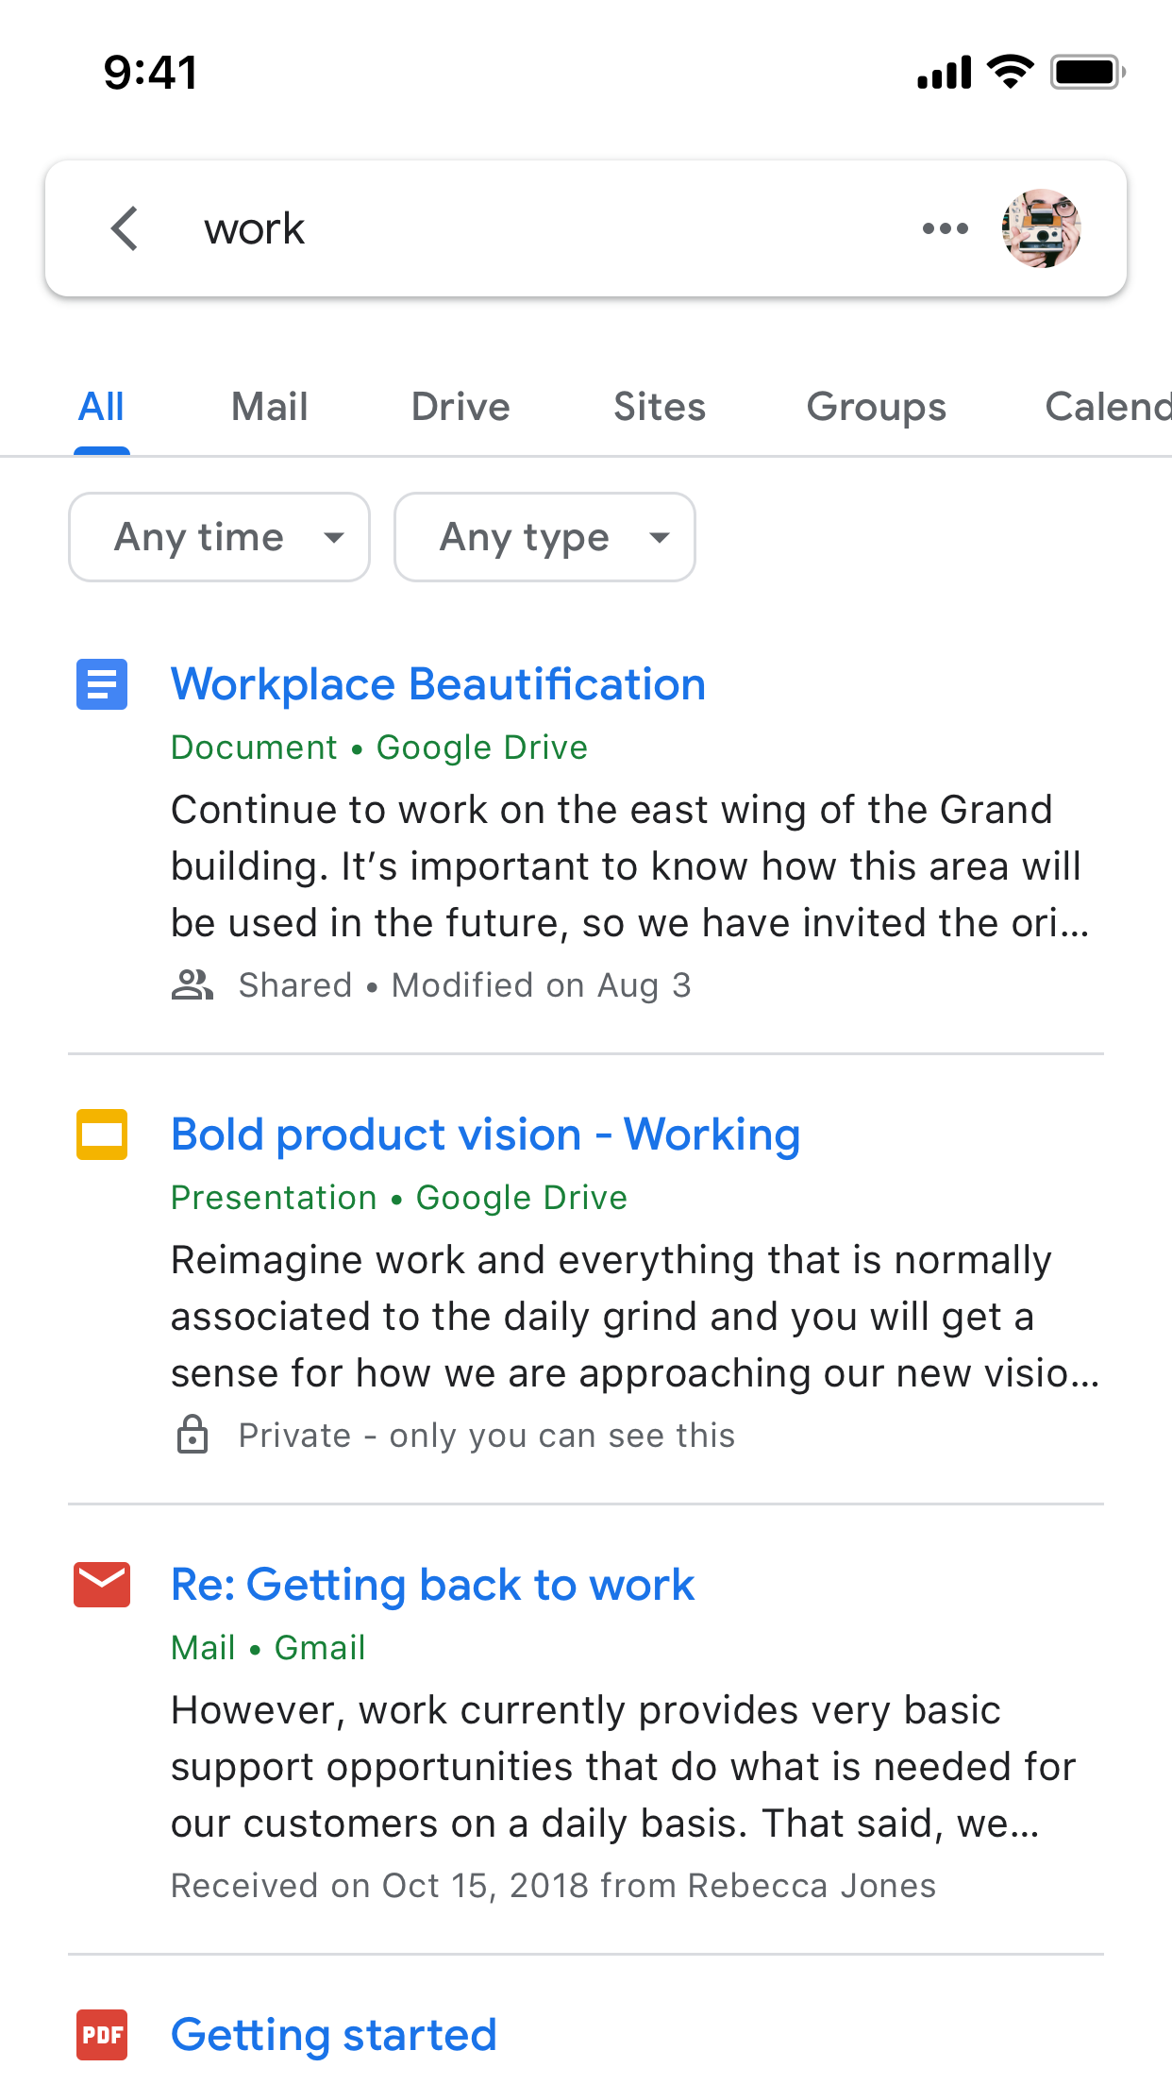Tap the shared people icon
1172x2084 pixels.
click(193, 985)
